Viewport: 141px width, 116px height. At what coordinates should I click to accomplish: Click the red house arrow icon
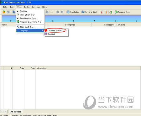click(102, 12)
